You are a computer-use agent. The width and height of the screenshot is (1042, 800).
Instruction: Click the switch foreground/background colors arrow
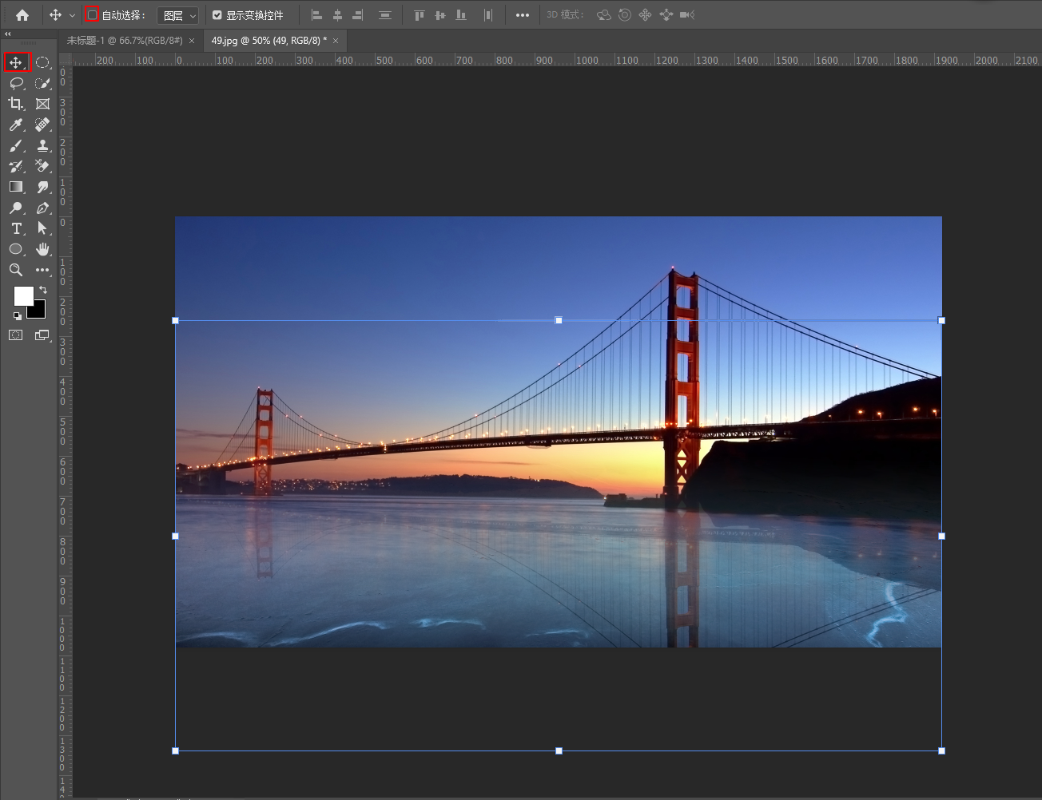[x=43, y=290]
